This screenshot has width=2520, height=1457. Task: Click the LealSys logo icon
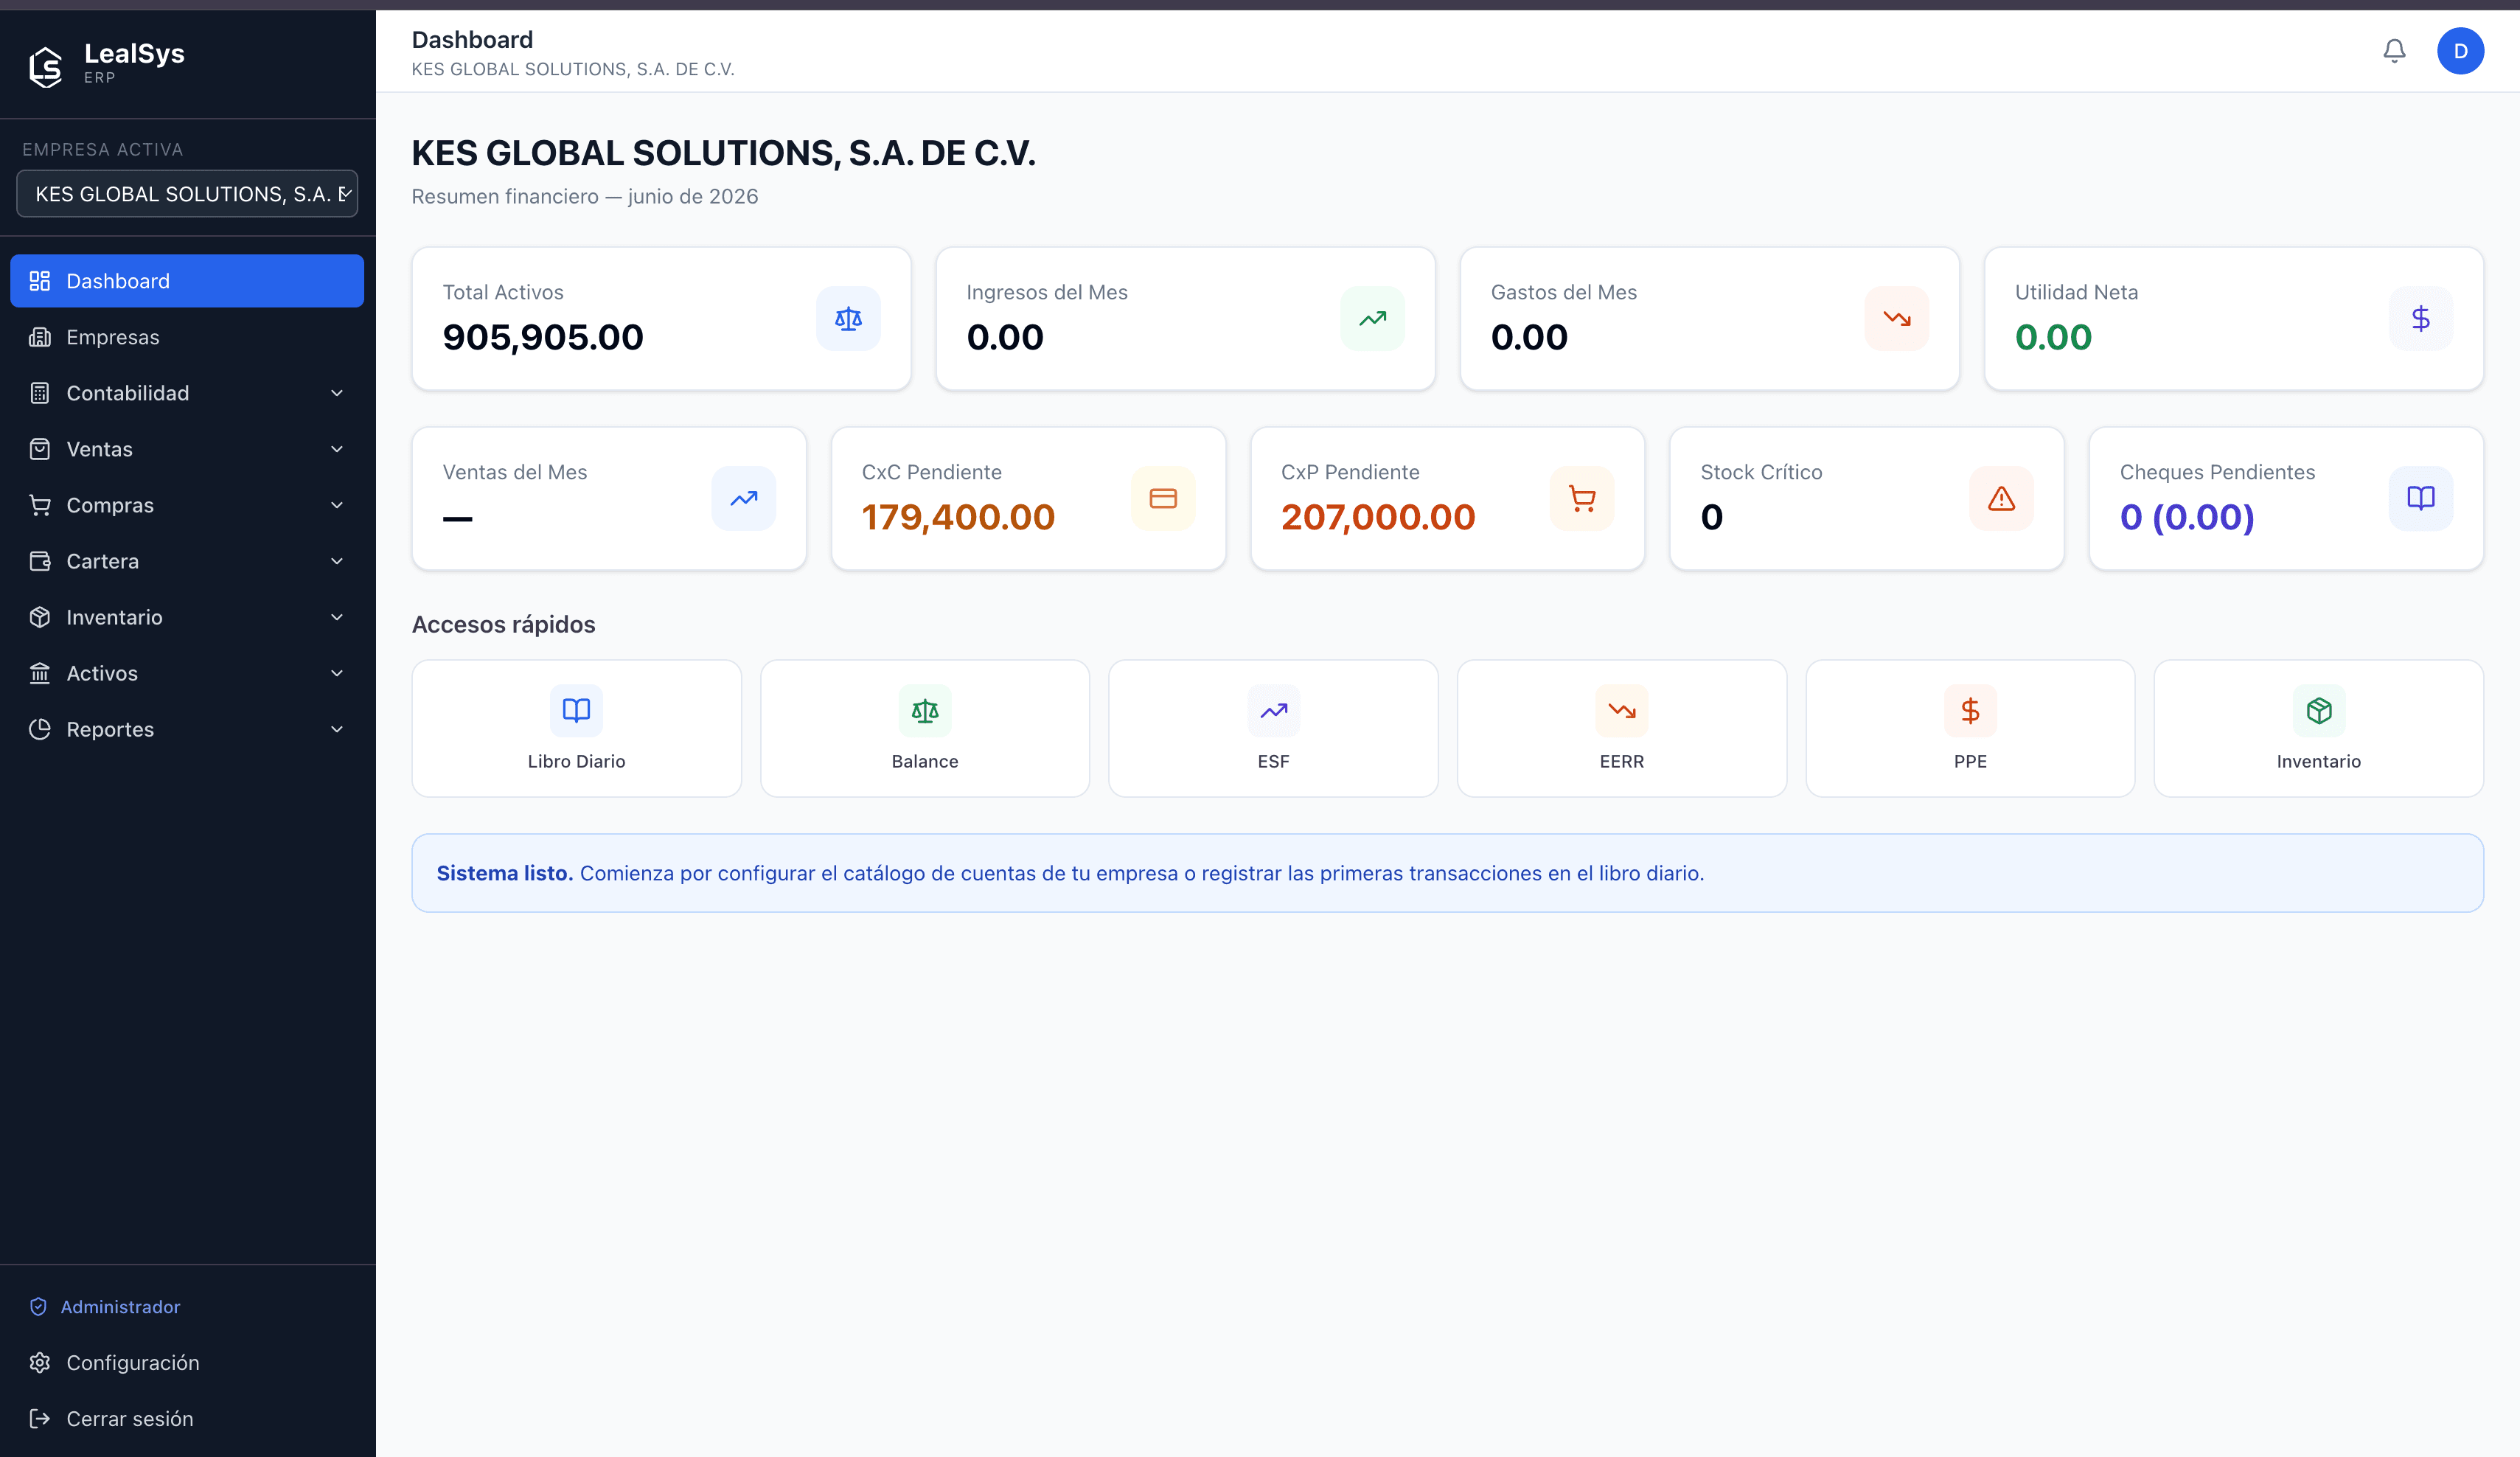[x=45, y=66]
